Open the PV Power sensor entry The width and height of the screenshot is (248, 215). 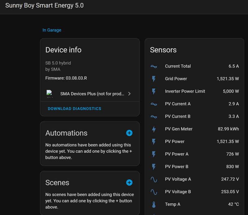click(194, 142)
